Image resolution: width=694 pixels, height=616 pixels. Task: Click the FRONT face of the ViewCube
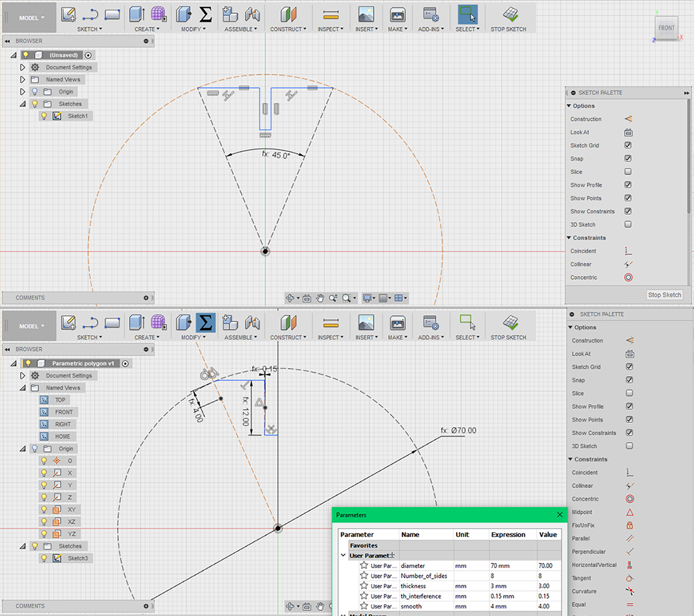click(x=666, y=28)
